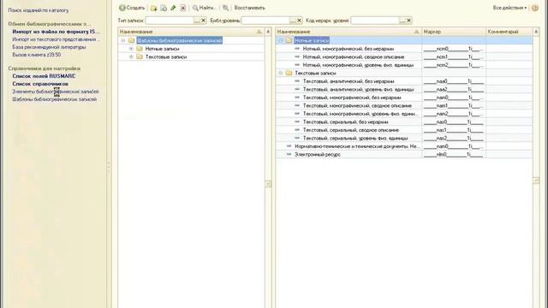Screen dimensions: 548x308
Task: Open Поиск изданий по каталогу link
Action: click(x=39, y=10)
